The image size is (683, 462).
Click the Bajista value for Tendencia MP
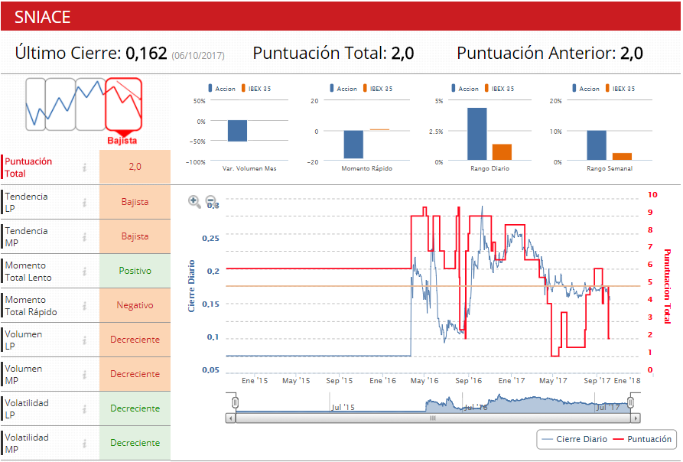click(x=135, y=236)
